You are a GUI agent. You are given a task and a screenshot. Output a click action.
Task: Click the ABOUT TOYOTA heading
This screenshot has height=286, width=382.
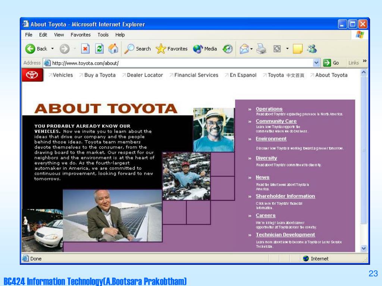coord(106,108)
